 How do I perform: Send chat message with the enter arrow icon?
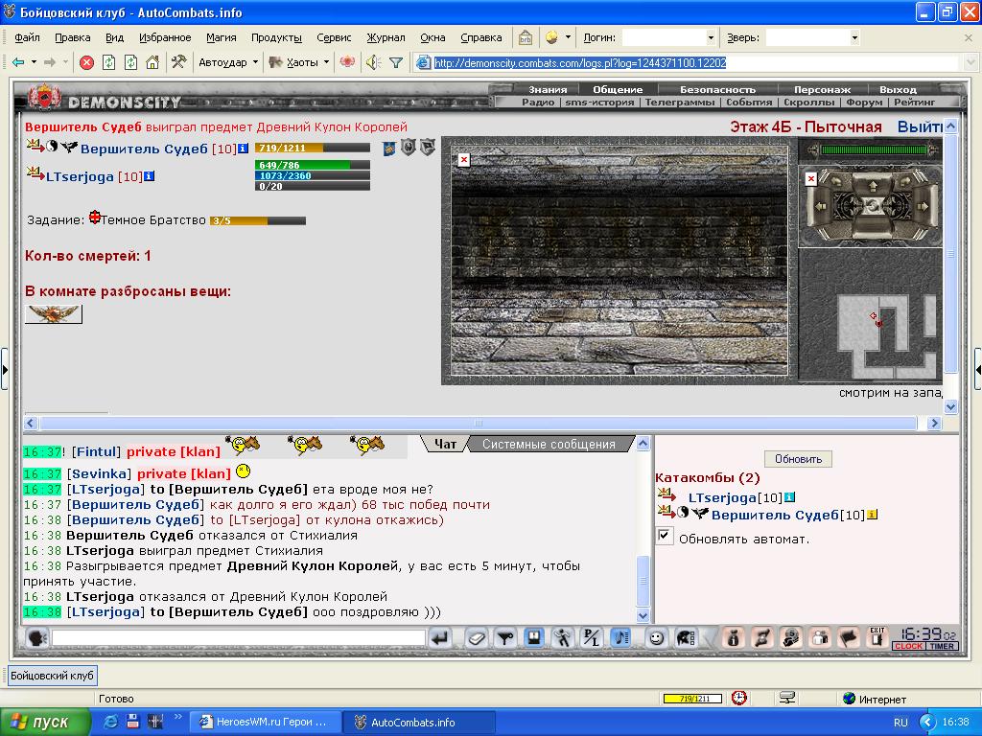click(x=440, y=637)
